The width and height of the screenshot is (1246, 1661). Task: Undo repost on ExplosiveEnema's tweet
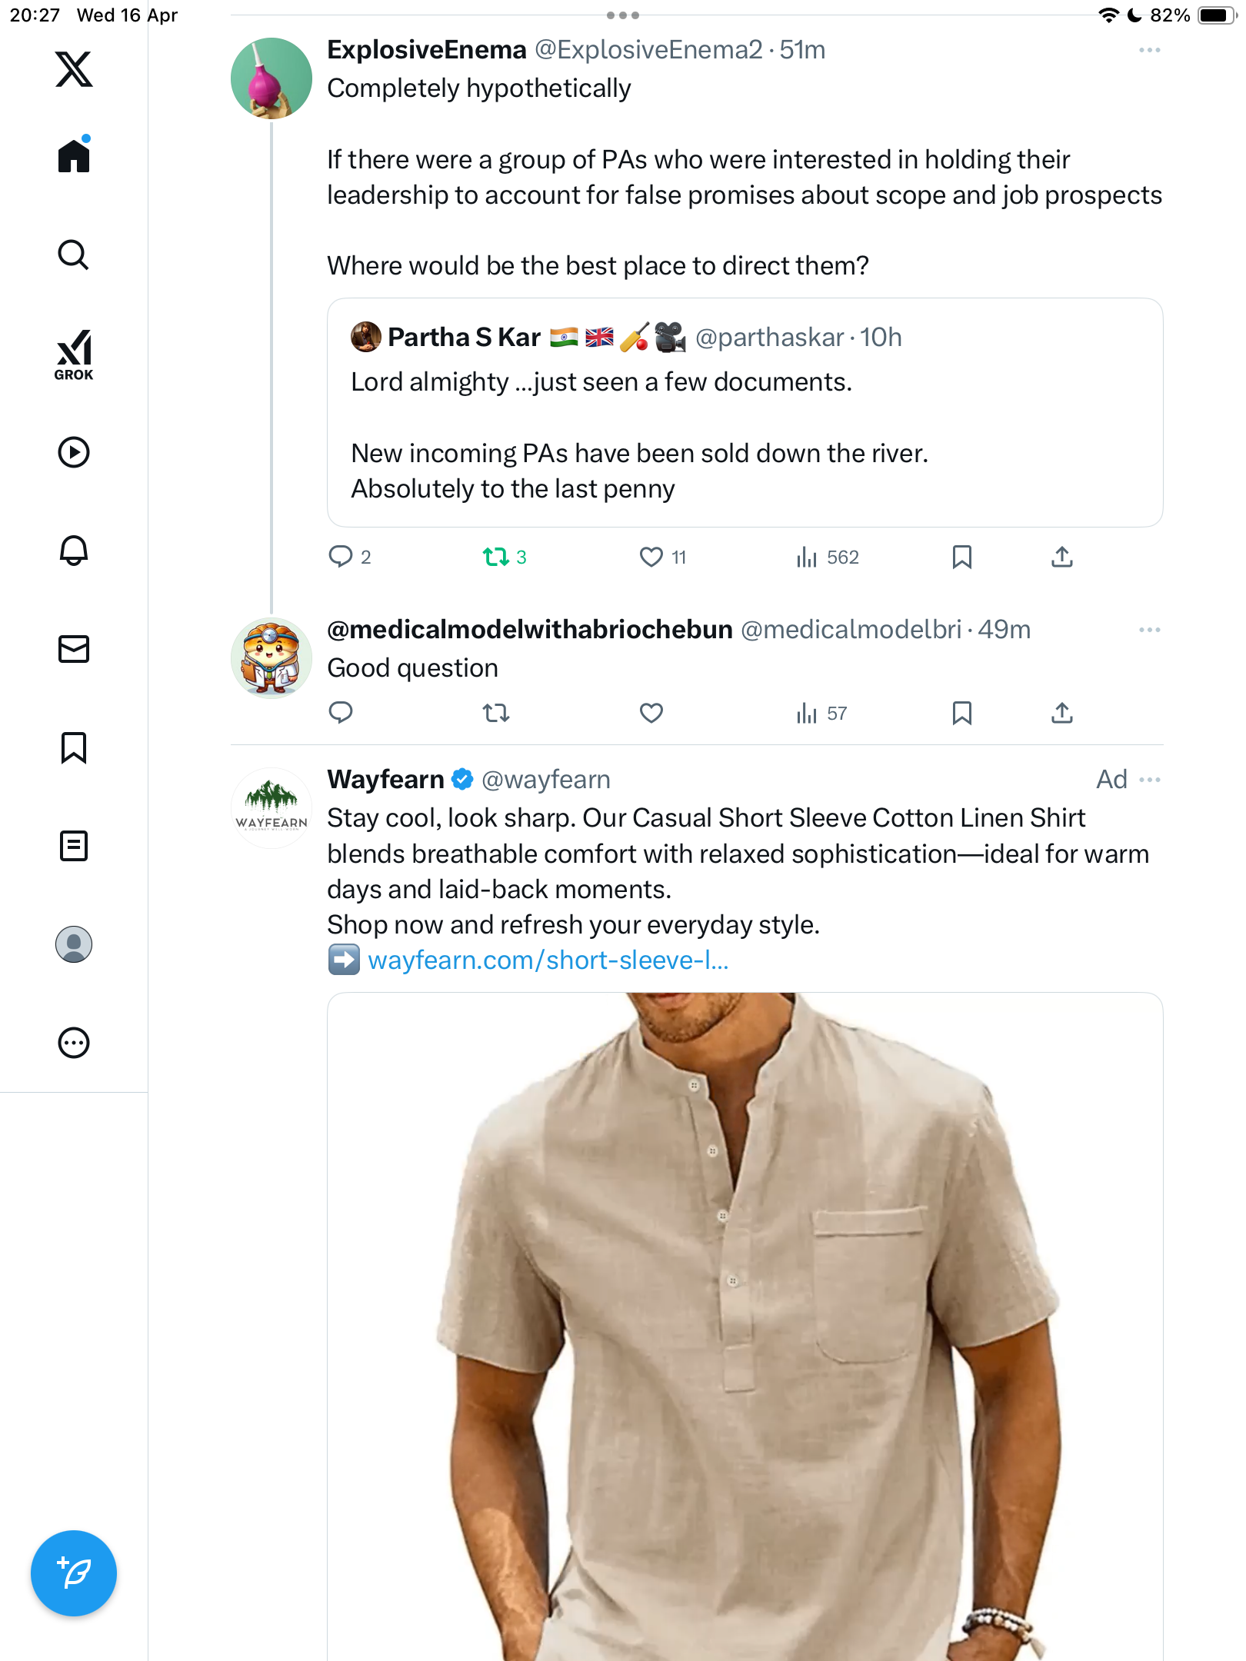pyautogui.click(x=505, y=557)
